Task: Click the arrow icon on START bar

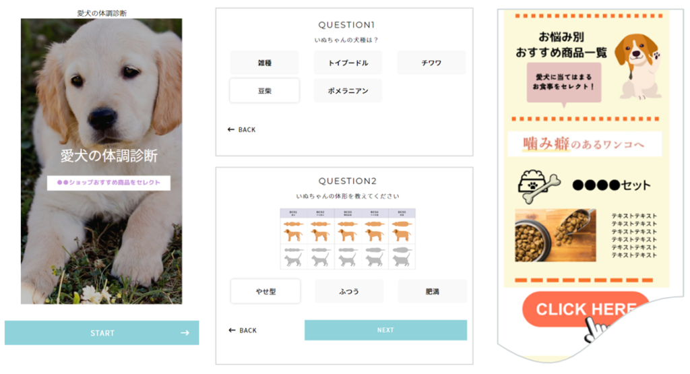Action: coord(185,333)
